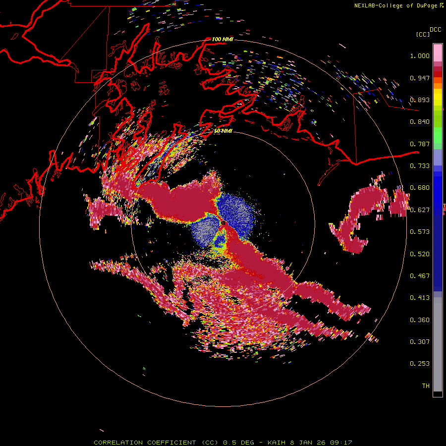Click the TH threshold label on legend
This screenshot has width=446, height=446.
tap(426, 386)
